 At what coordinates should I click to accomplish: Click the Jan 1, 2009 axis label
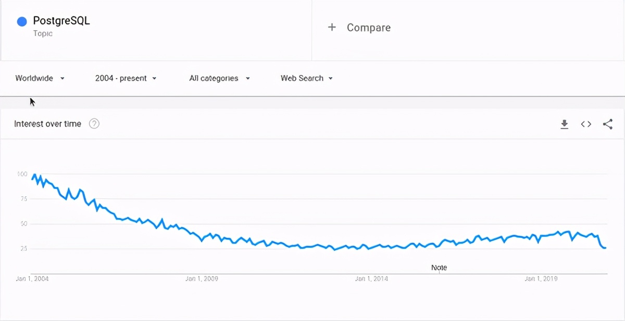202,279
